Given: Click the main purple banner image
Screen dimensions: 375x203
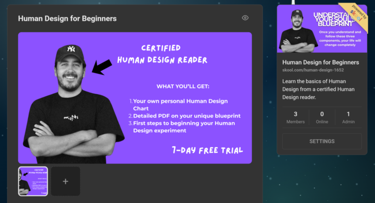Looking at the screenshot, I should click(x=135, y=98).
